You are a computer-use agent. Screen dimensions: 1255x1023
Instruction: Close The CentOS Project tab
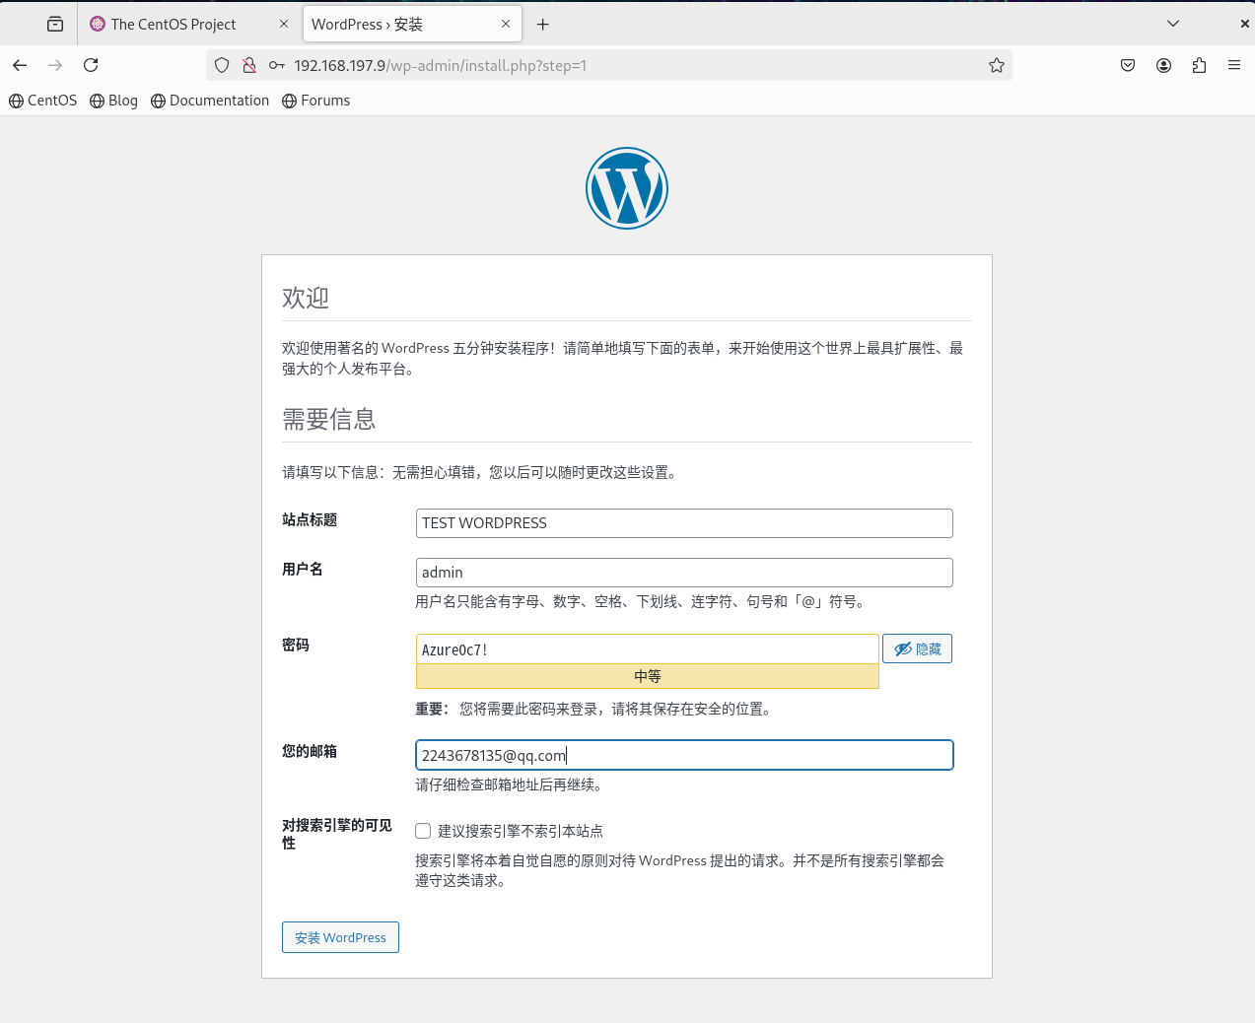tap(284, 24)
